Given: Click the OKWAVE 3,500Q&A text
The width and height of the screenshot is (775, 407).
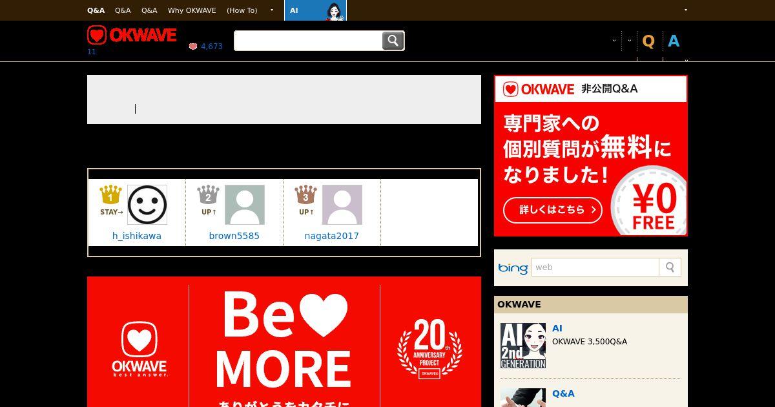Looking at the screenshot, I should click(x=590, y=342).
